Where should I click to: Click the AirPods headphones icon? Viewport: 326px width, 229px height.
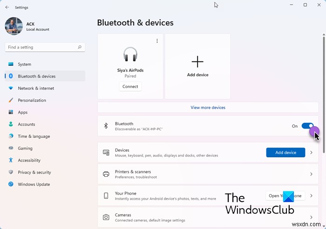click(130, 54)
